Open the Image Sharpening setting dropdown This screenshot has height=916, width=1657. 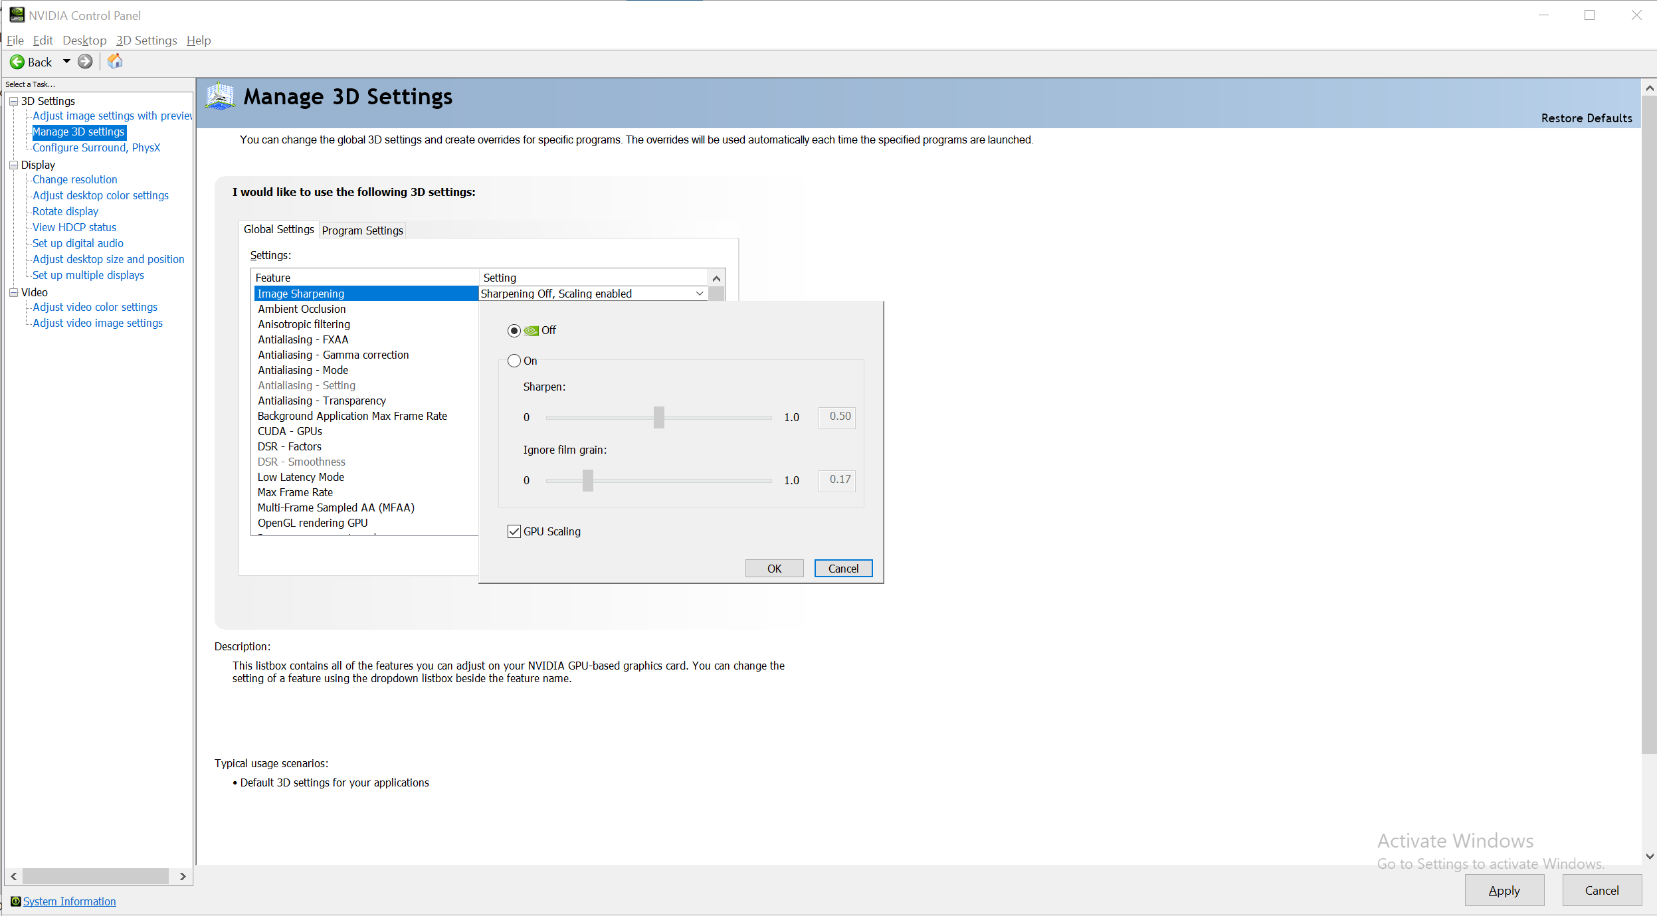point(700,294)
